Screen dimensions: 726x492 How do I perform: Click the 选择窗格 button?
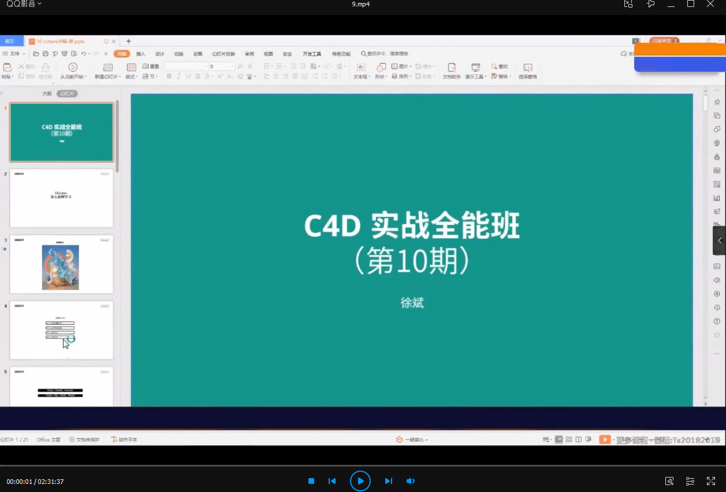pyautogui.click(x=527, y=68)
